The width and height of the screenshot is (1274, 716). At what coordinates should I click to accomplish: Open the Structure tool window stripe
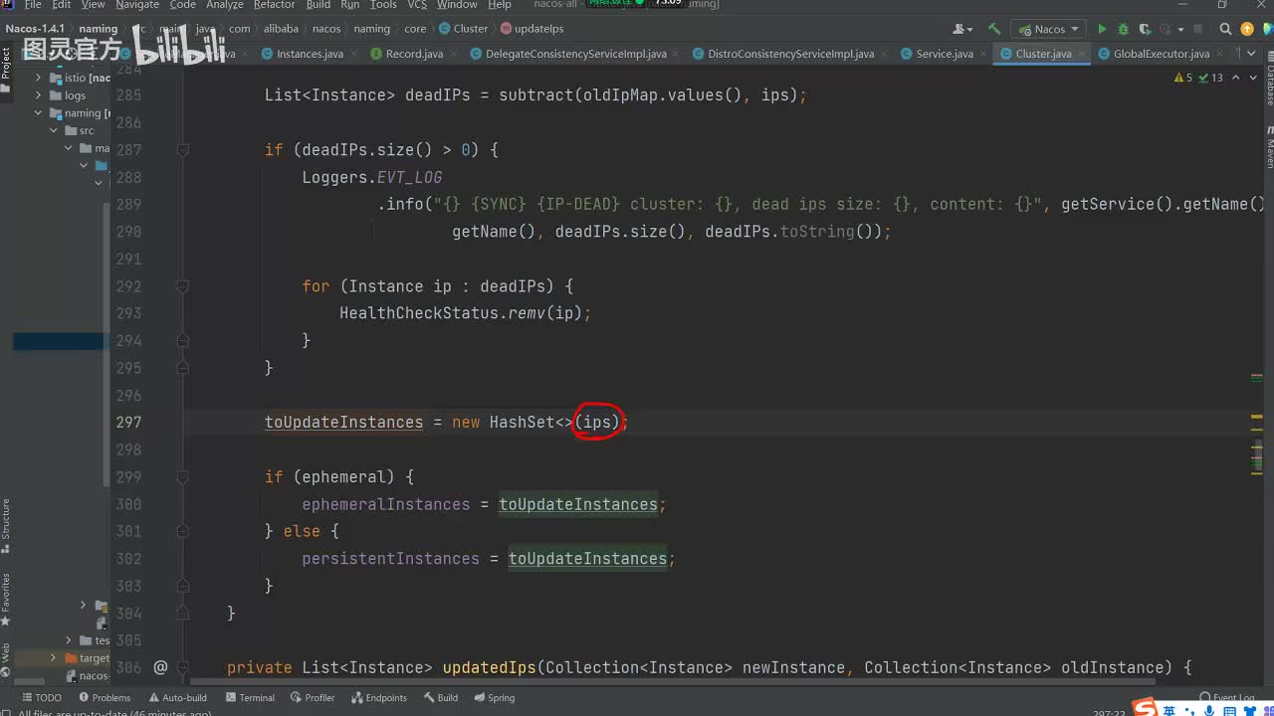[x=6, y=525]
